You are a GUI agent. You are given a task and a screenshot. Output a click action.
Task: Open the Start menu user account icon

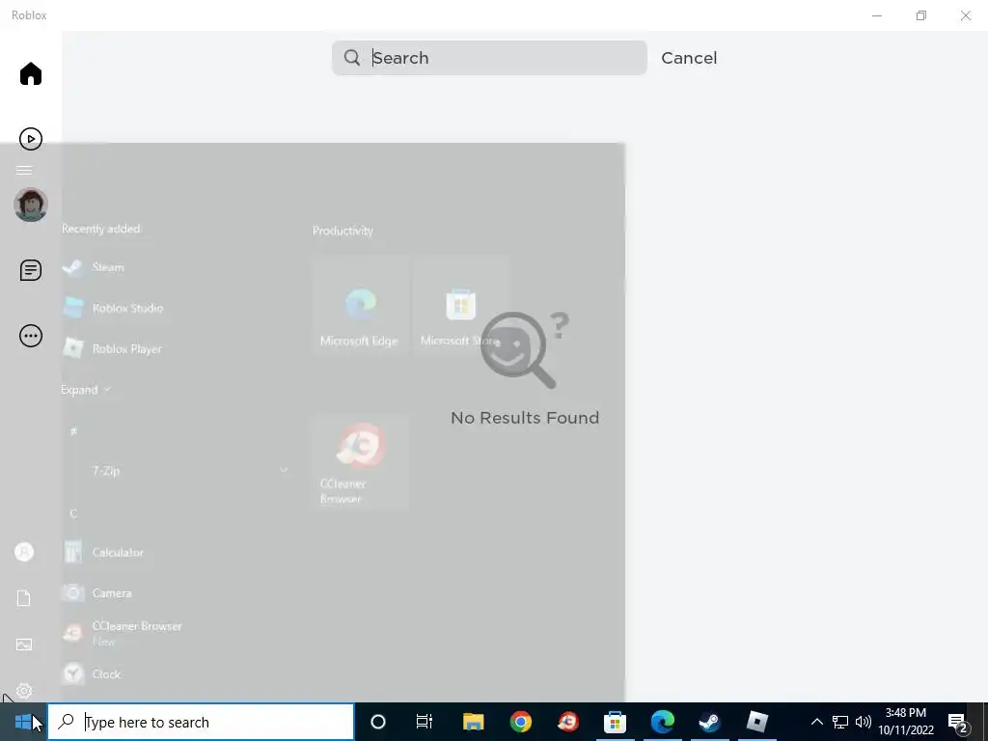point(24,552)
